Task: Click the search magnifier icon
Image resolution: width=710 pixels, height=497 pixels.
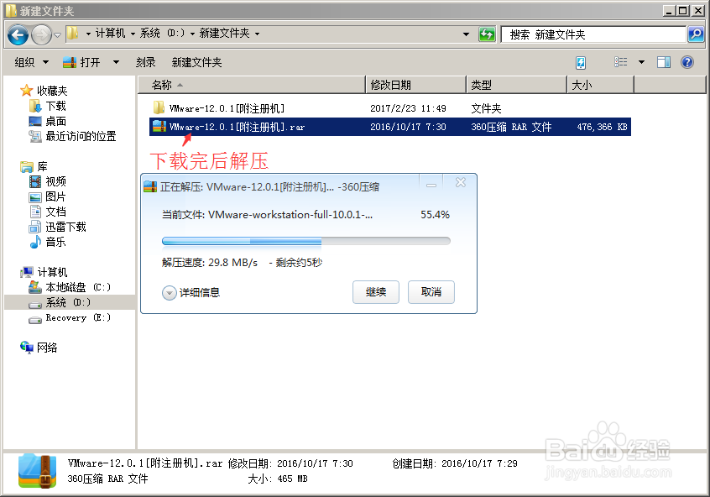Action: coord(697,34)
